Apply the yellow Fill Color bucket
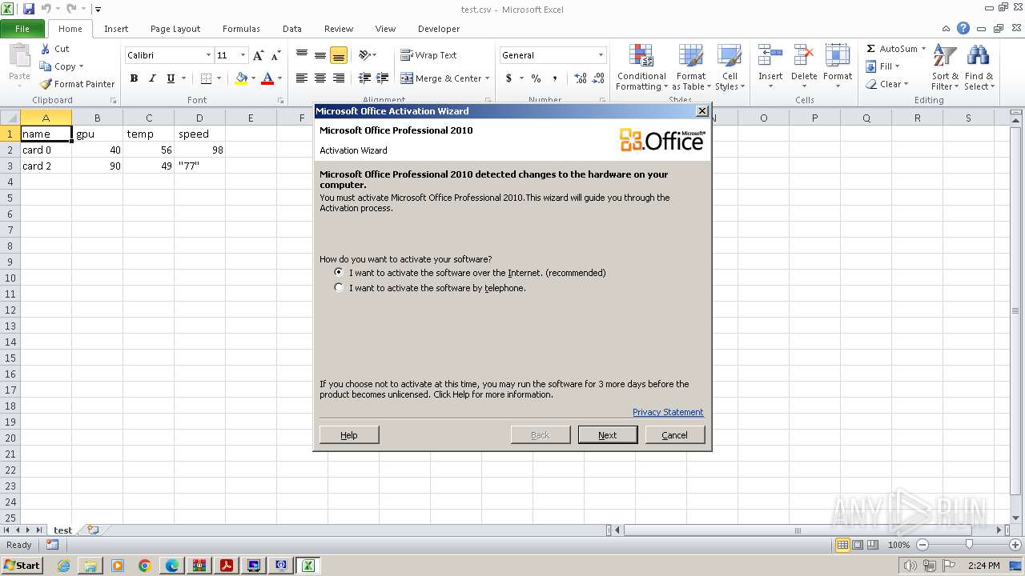 tap(241, 78)
